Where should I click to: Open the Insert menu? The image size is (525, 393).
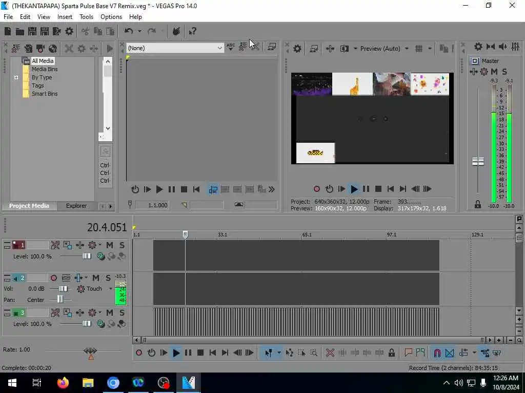[65, 17]
